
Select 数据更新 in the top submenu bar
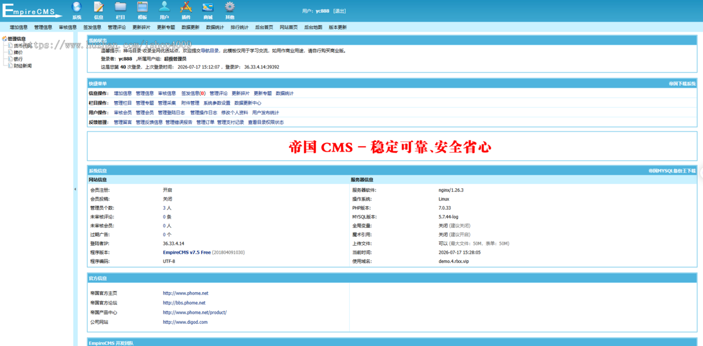click(191, 27)
